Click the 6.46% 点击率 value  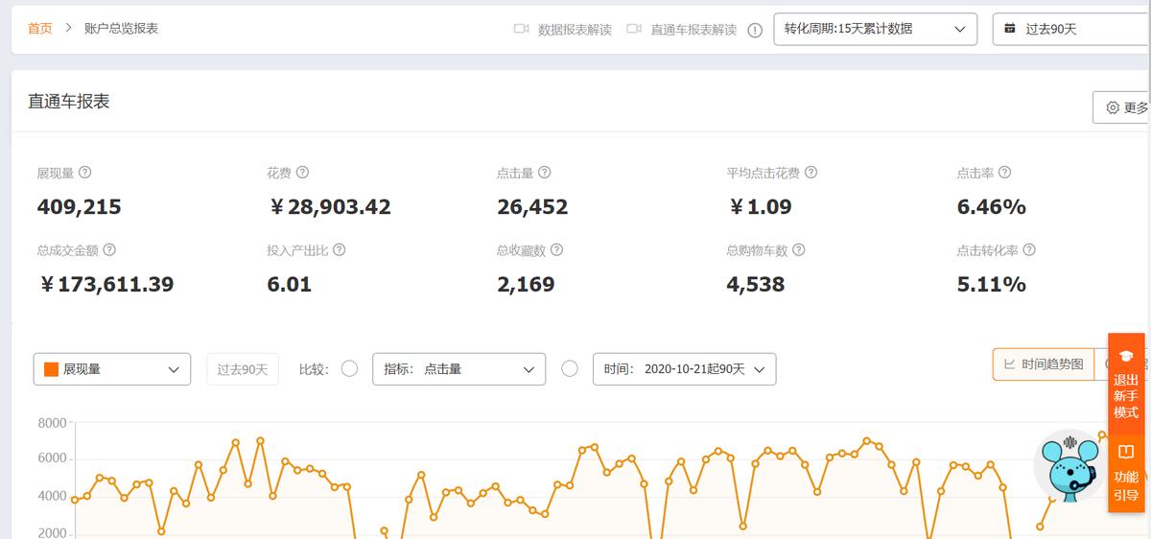pyautogui.click(x=992, y=207)
